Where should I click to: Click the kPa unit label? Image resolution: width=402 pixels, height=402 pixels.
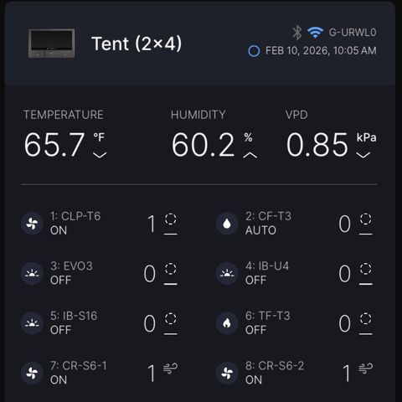366,137
